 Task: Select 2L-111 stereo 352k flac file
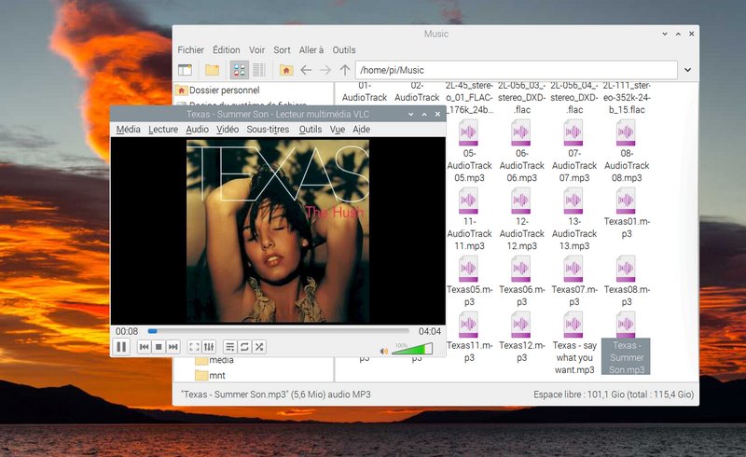[626, 98]
